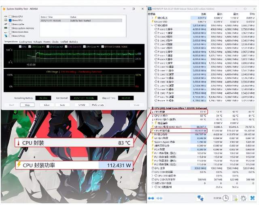Enable Stress system memory checkbox
259x205 pixels.
10,28
